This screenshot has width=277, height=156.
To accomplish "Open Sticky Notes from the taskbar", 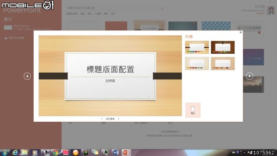I will click(x=96, y=153).
